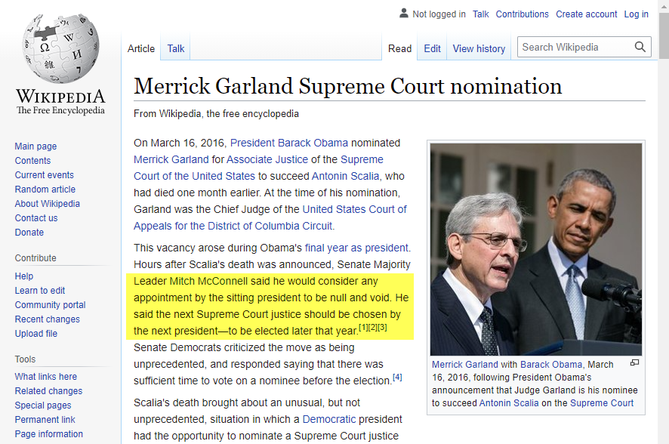Screen dimensions: 669x444
Task: Click the vertical scrollbar on the right edge
Action: 663,227
